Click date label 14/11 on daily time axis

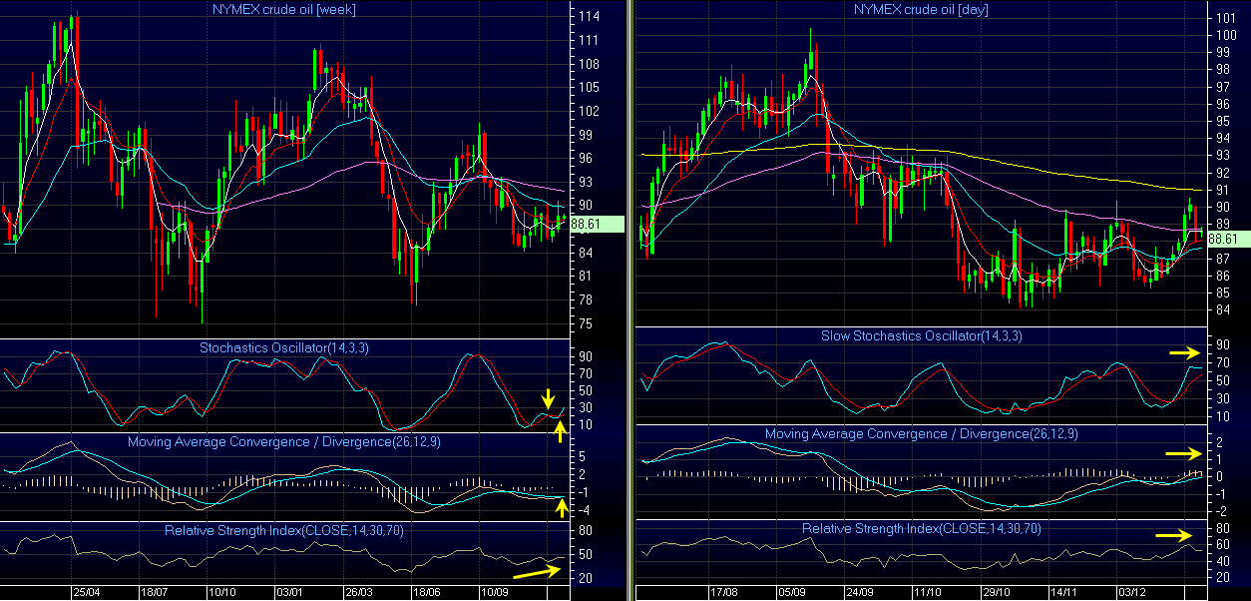click(1063, 592)
